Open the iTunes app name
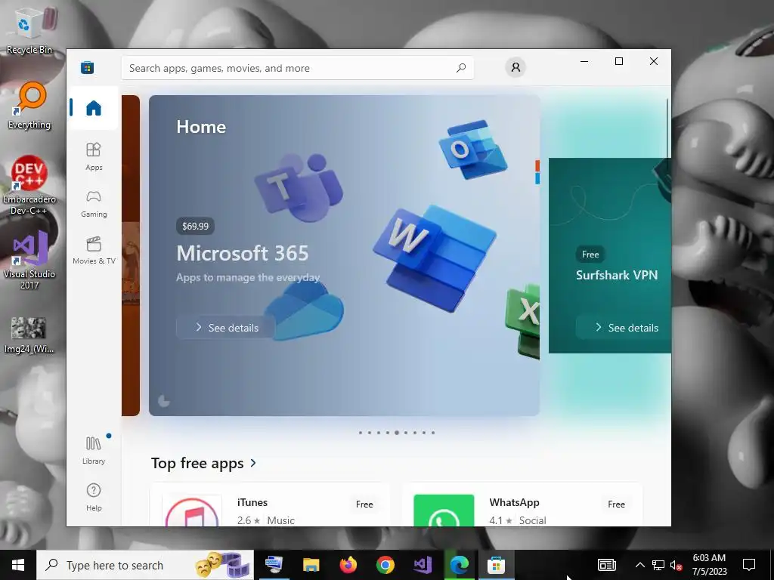 252,502
